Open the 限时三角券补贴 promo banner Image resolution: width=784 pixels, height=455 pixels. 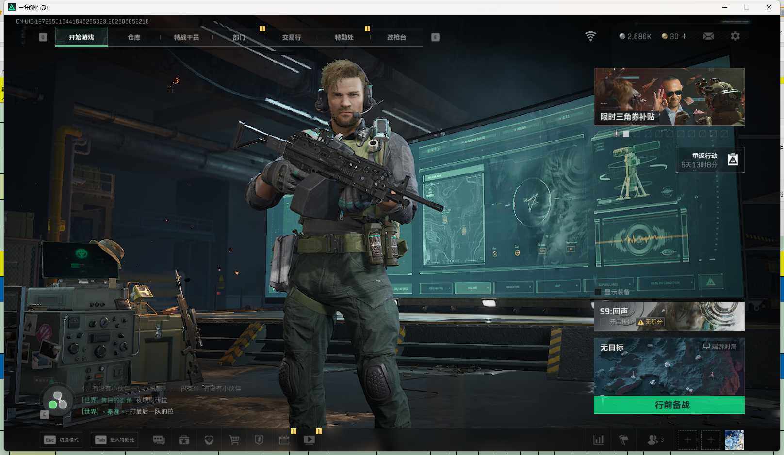point(669,97)
